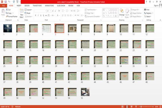Justify text in Paragraph group
The height and width of the screenshot is (108, 162).
pyautogui.click(x=70, y=15)
